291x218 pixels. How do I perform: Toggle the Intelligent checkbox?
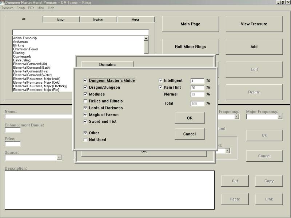pyautogui.click(x=160, y=81)
